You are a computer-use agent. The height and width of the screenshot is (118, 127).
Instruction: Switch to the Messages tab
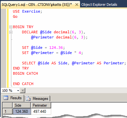click(x=37, y=99)
